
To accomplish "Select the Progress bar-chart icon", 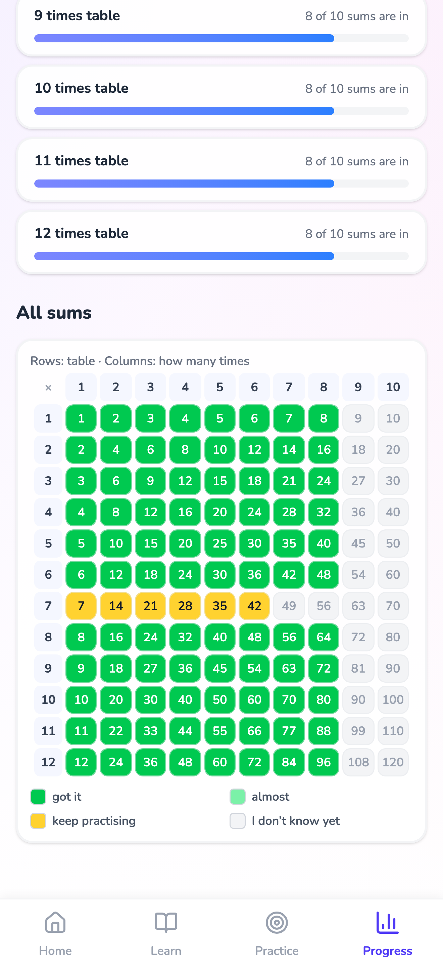I will pos(387,922).
